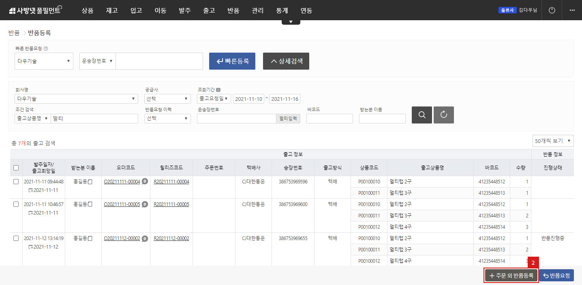Screen dimensions: 582x285
Task: Click the 사방넷 풀필먼트 logo
Action: point(34,11)
